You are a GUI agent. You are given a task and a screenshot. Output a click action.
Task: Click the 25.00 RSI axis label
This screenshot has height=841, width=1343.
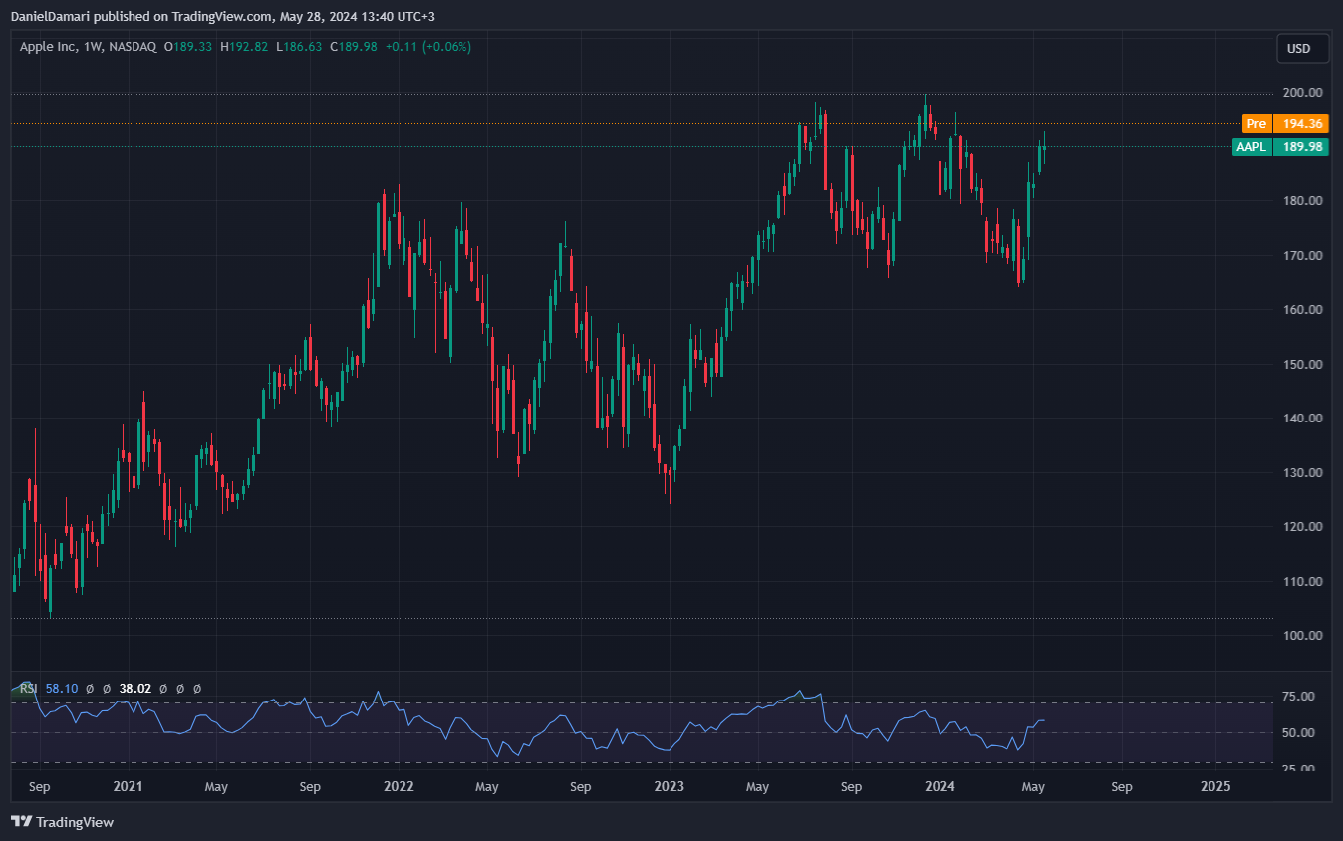(x=1299, y=769)
